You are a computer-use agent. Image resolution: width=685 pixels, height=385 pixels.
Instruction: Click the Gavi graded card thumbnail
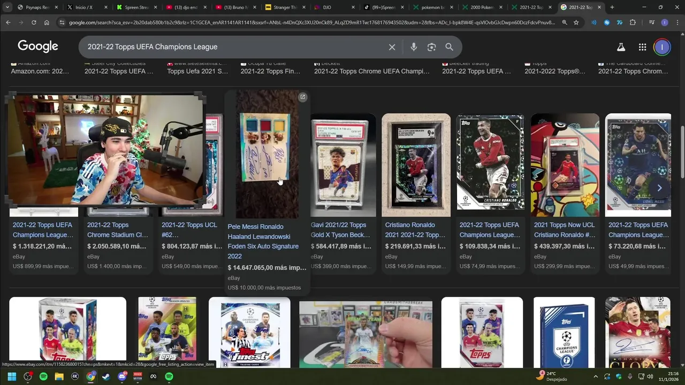point(342,165)
